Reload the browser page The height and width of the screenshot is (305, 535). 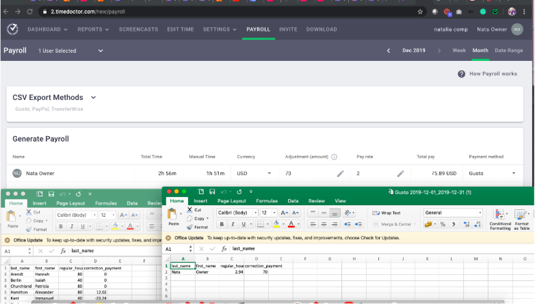coord(29,12)
